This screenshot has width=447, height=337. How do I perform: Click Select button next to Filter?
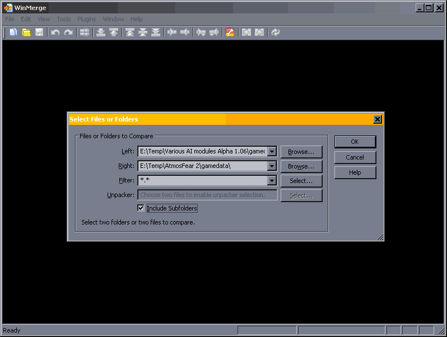click(301, 181)
